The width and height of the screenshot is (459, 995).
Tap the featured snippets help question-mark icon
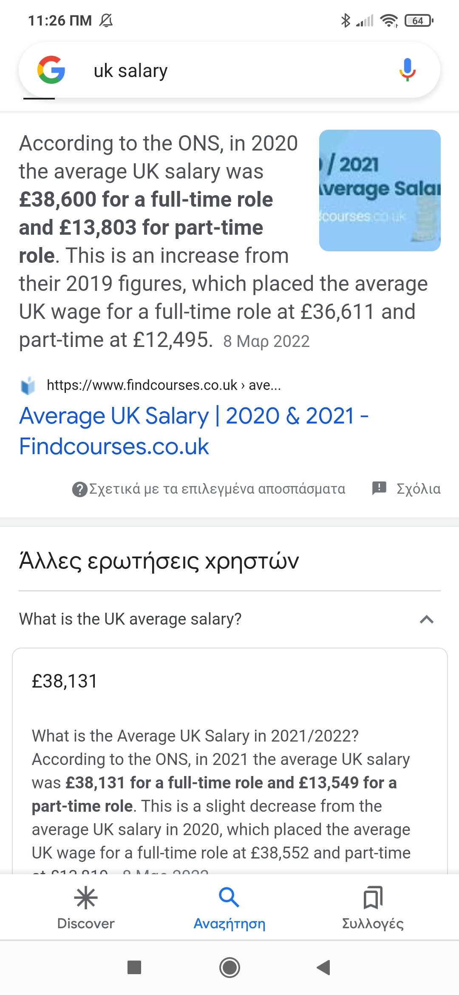point(79,489)
